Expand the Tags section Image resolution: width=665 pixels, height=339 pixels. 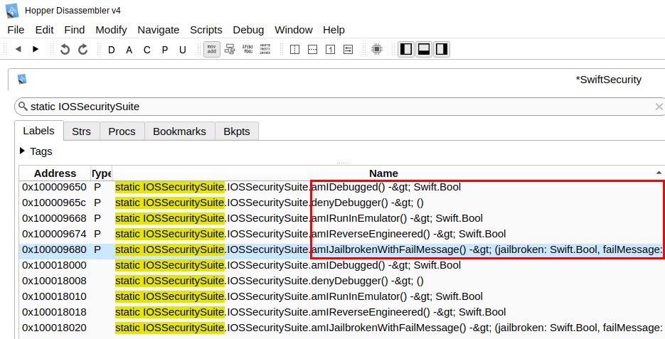point(23,151)
